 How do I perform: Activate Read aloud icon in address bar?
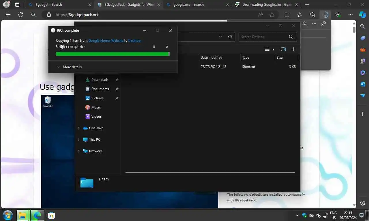point(260,15)
